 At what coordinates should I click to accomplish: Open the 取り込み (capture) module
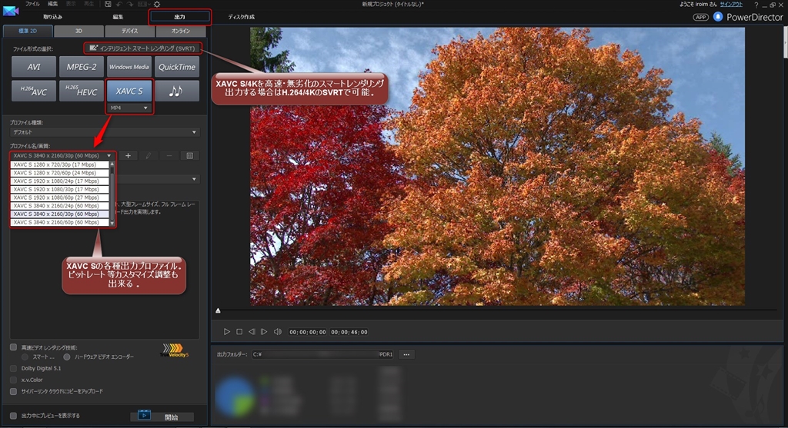click(53, 17)
